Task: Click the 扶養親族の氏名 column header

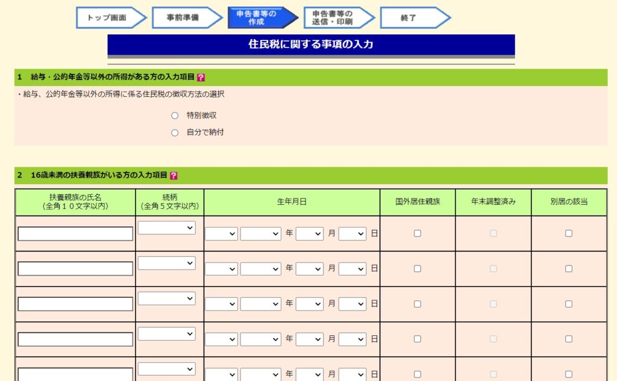Action: 75,202
